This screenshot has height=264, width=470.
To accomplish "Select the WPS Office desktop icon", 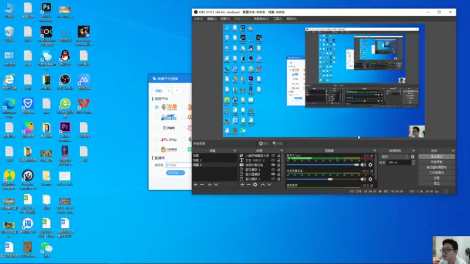I will tap(83, 106).
